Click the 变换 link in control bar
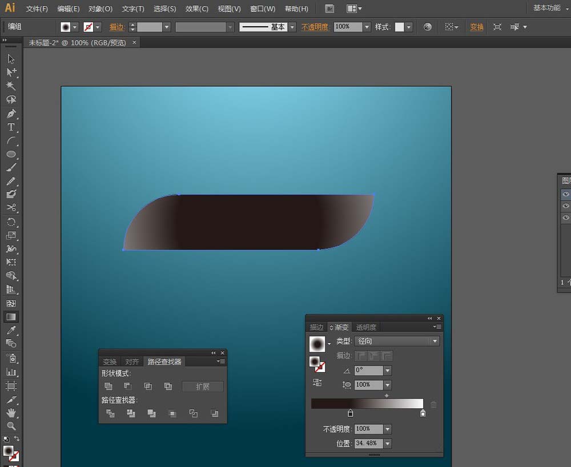The height and width of the screenshot is (467, 571). 477,27
